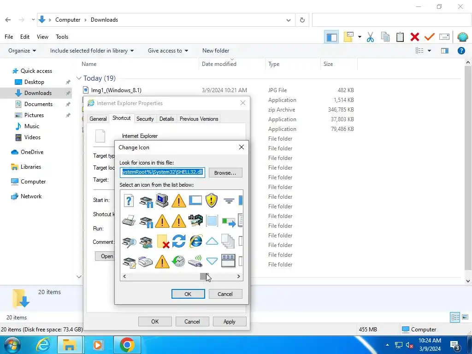
Task: Open the Give access to dropdown
Action: click(x=168, y=51)
